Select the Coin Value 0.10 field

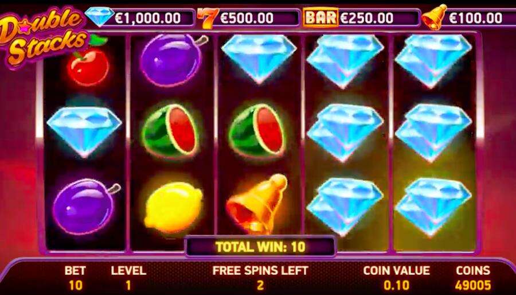point(396,278)
